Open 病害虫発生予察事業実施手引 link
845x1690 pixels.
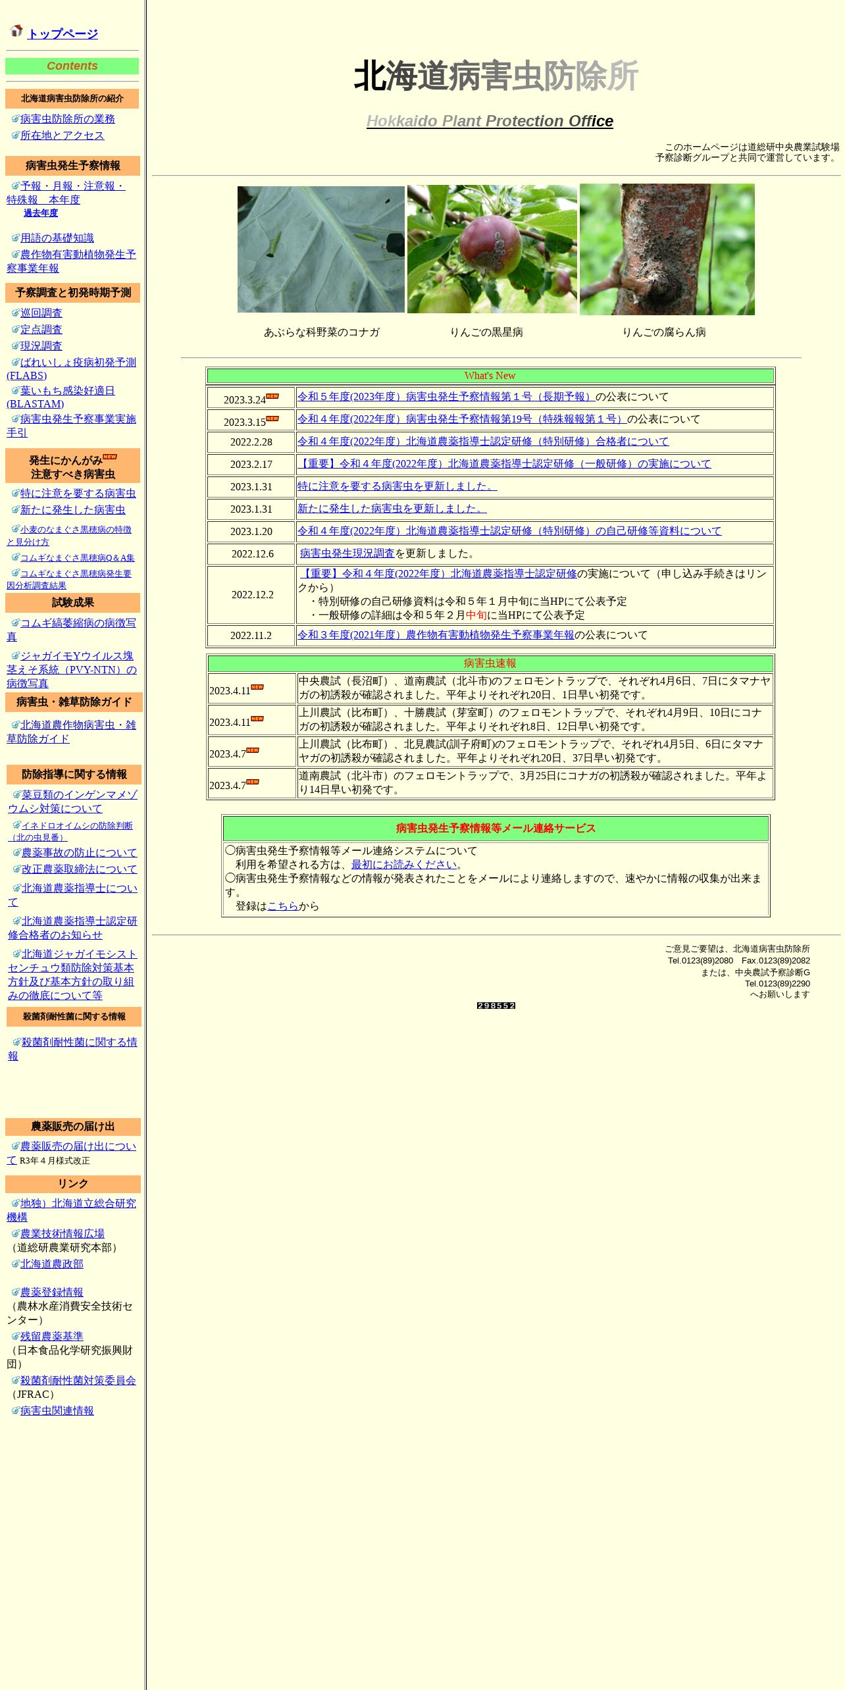(71, 426)
